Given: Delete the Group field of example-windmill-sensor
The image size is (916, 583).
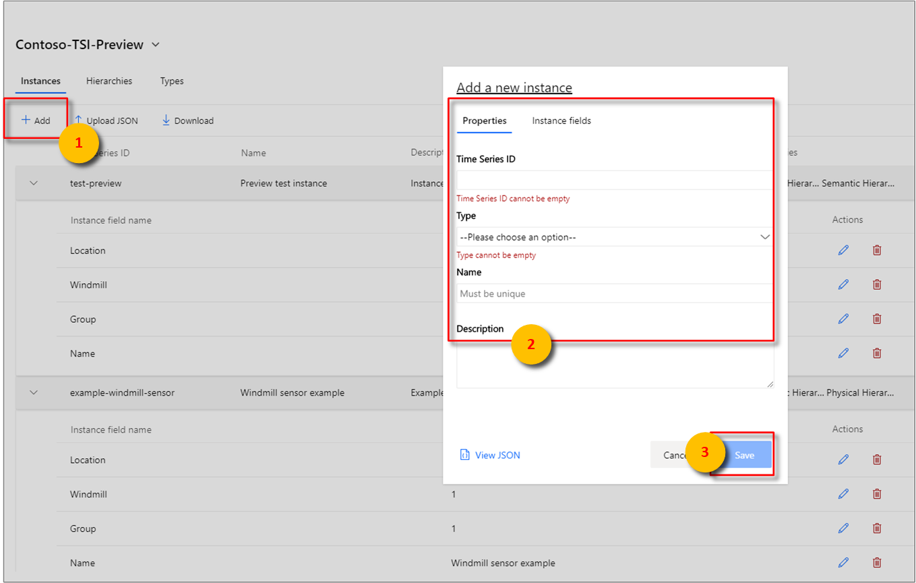Looking at the screenshot, I should (x=876, y=528).
